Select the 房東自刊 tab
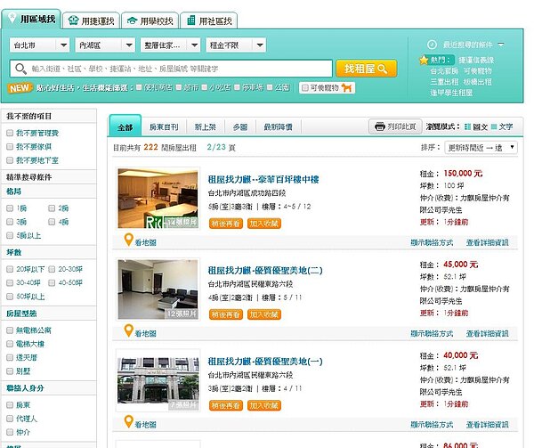534x448 pixels. coord(164,127)
